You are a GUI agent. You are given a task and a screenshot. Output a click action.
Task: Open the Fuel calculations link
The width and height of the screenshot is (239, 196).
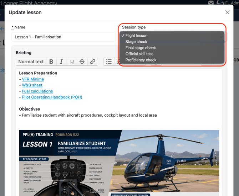pyautogui.click(x=37, y=91)
